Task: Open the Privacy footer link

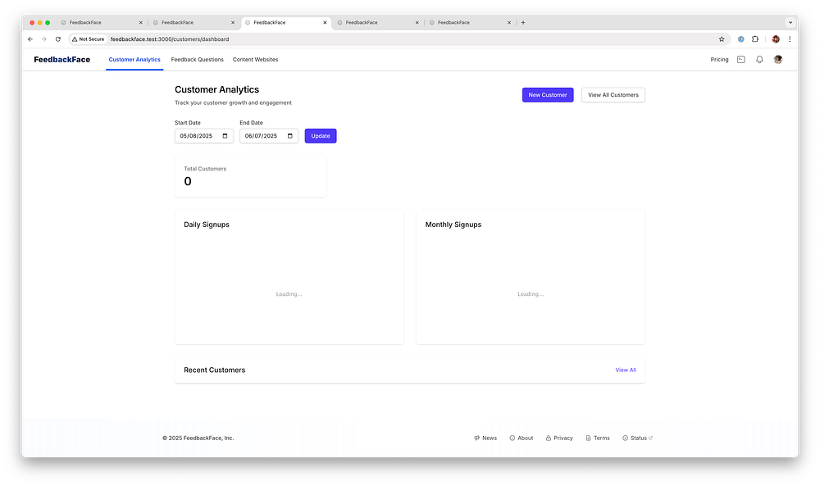Action: point(559,438)
